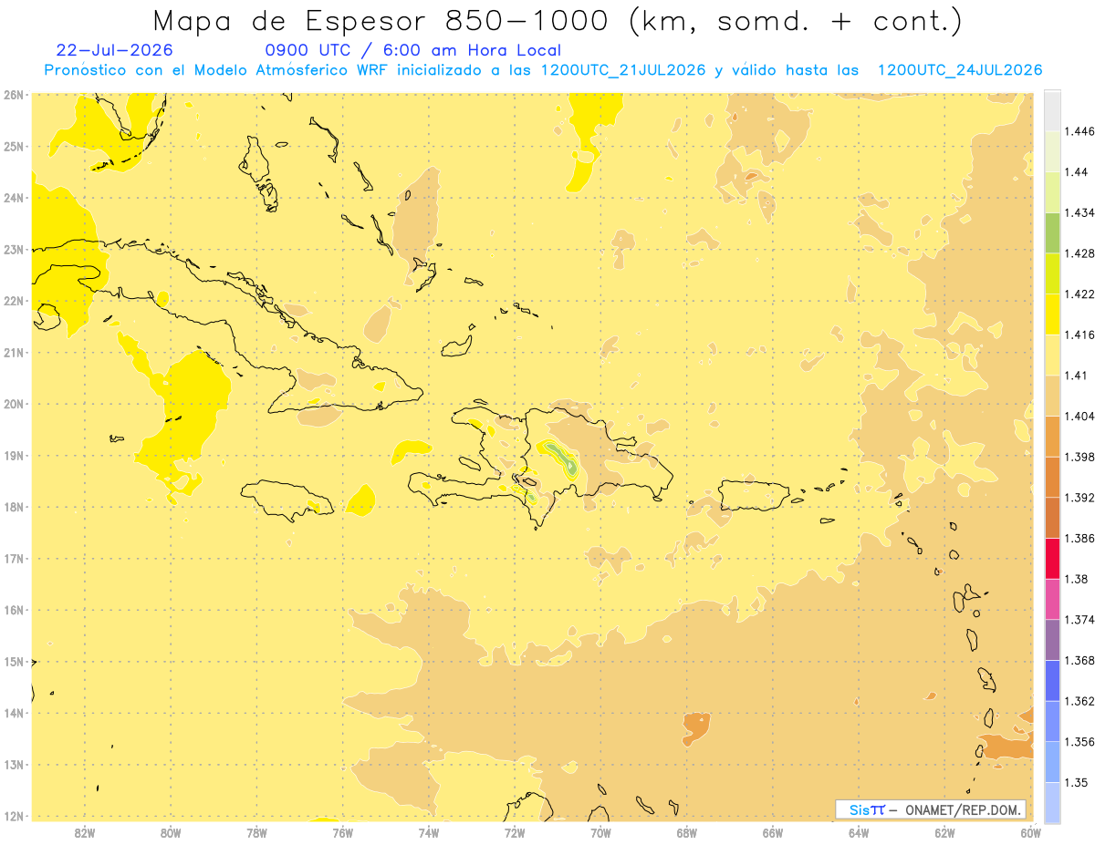This screenshot has width=1095, height=845.
Task: Click the 66W longitude label
Action: pos(773,832)
